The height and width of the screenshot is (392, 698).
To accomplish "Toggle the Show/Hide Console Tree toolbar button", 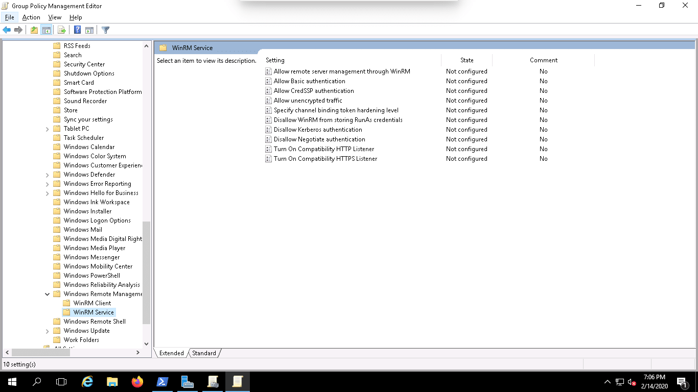I will coord(46,30).
